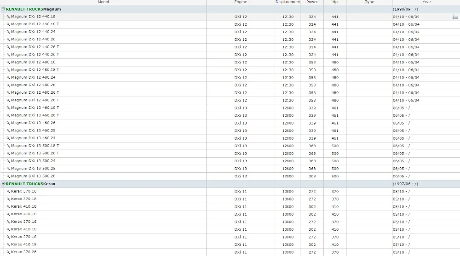Click magnifier icon for Kerax 370.26
The height and width of the screenshot is (256, 460).
(8, 252)
